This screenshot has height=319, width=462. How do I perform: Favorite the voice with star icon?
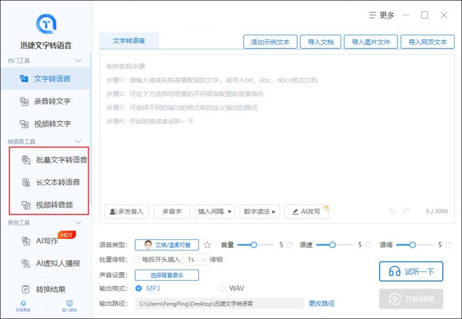tap(207, 244)
